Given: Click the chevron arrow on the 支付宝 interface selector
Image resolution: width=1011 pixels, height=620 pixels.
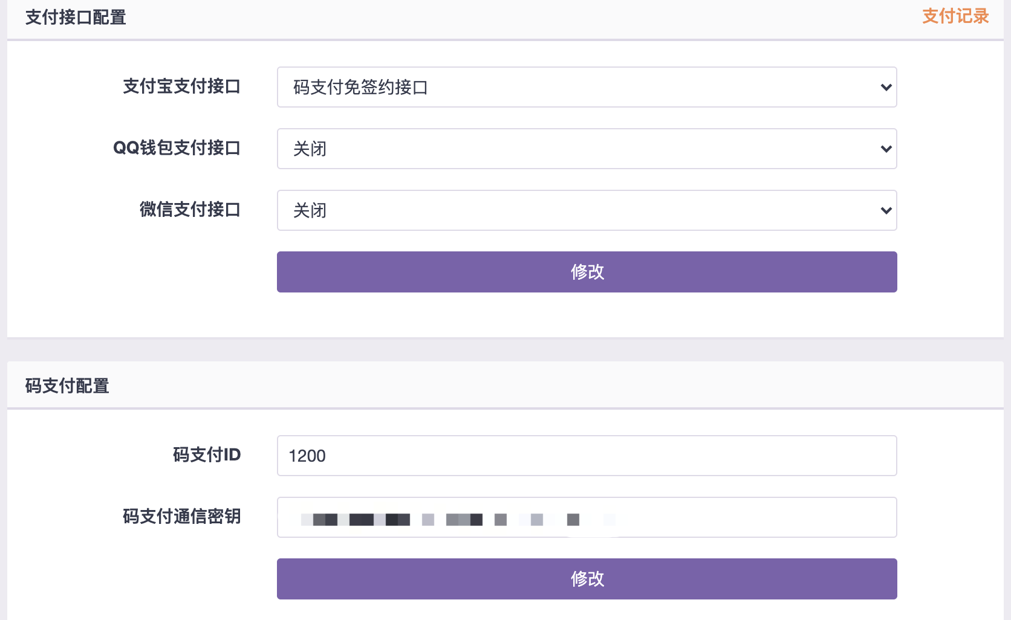Looking at the screenshot, I should point(886,87).
